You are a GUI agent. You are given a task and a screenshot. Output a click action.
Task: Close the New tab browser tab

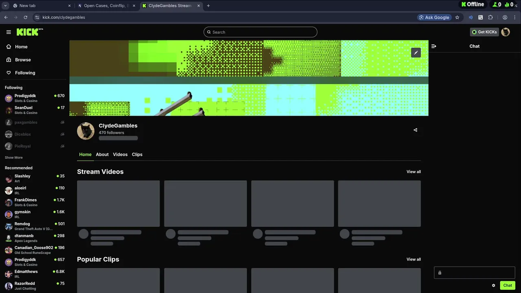point(69,6)
